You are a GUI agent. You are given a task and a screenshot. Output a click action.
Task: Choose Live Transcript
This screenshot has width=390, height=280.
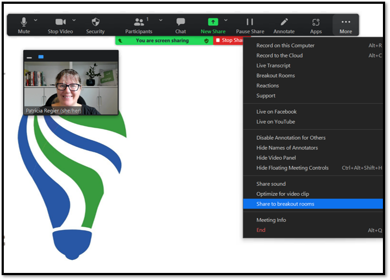(313, 66)
